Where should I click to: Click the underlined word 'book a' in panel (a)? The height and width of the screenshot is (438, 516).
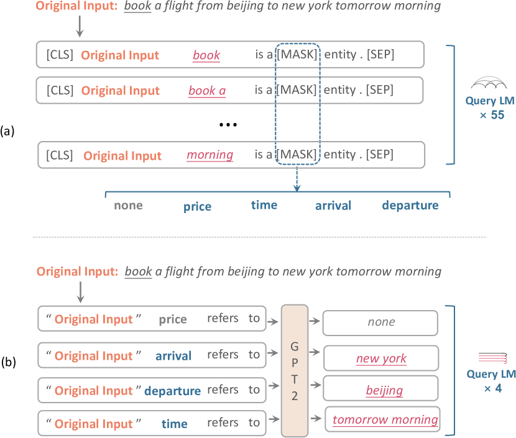tap(207, 91)
